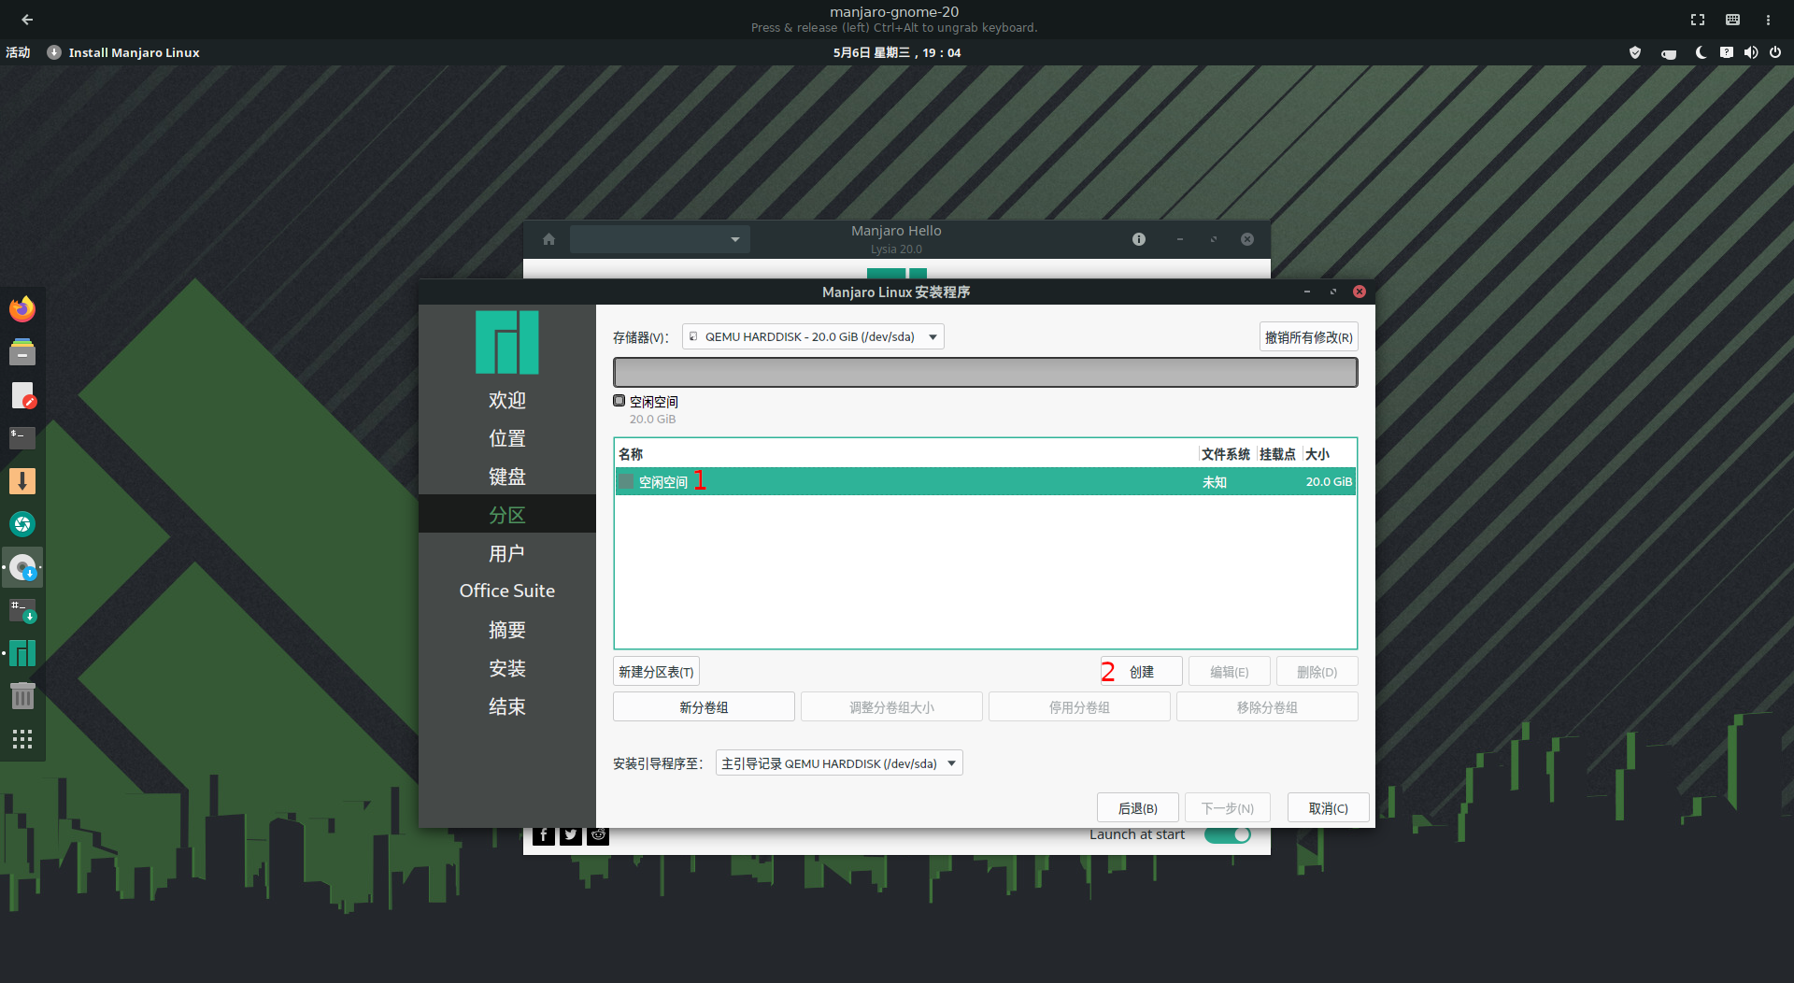The image size is (1794, 983).
Task: Sort by the 文件系统 column header
Action: [1226, 454]
